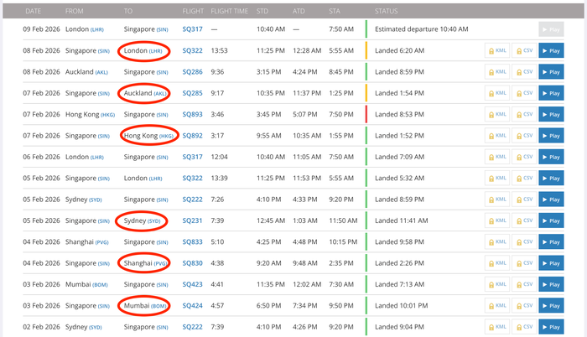Open flight link SQ892
The width and height of the screenshot is (587, 337).
click(x=192, y=136)
